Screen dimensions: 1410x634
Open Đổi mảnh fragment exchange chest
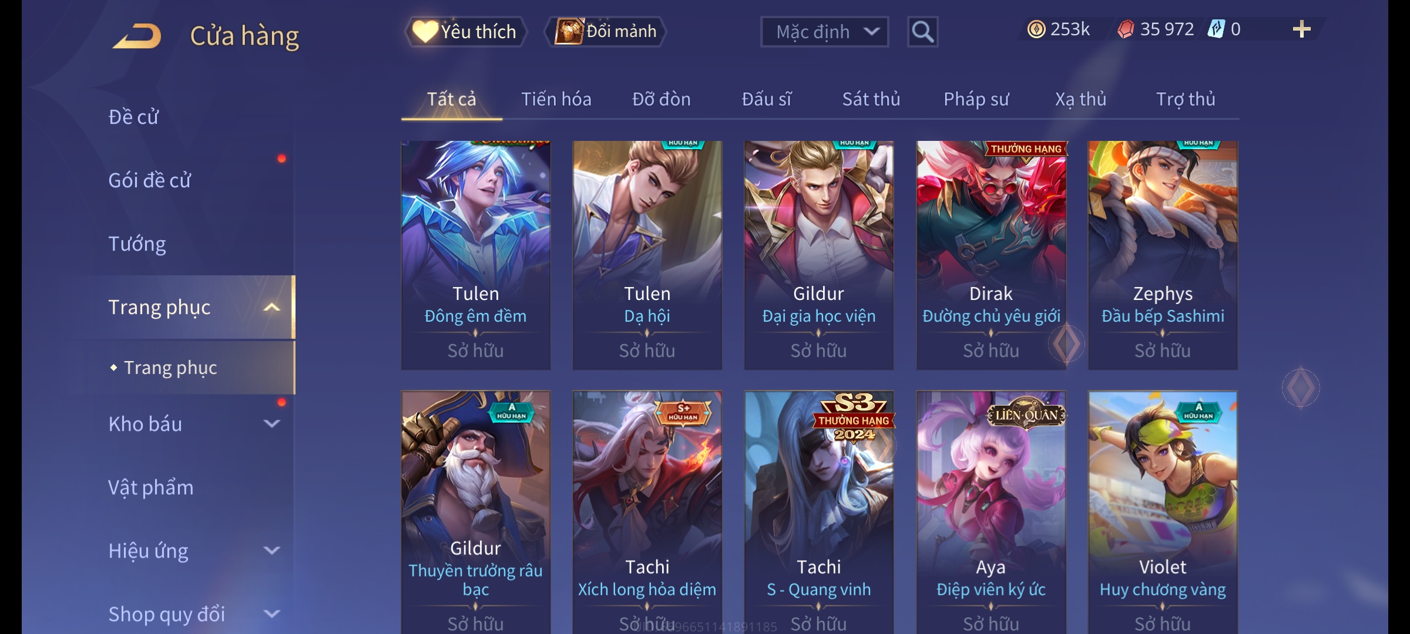[x=606, y=31]
